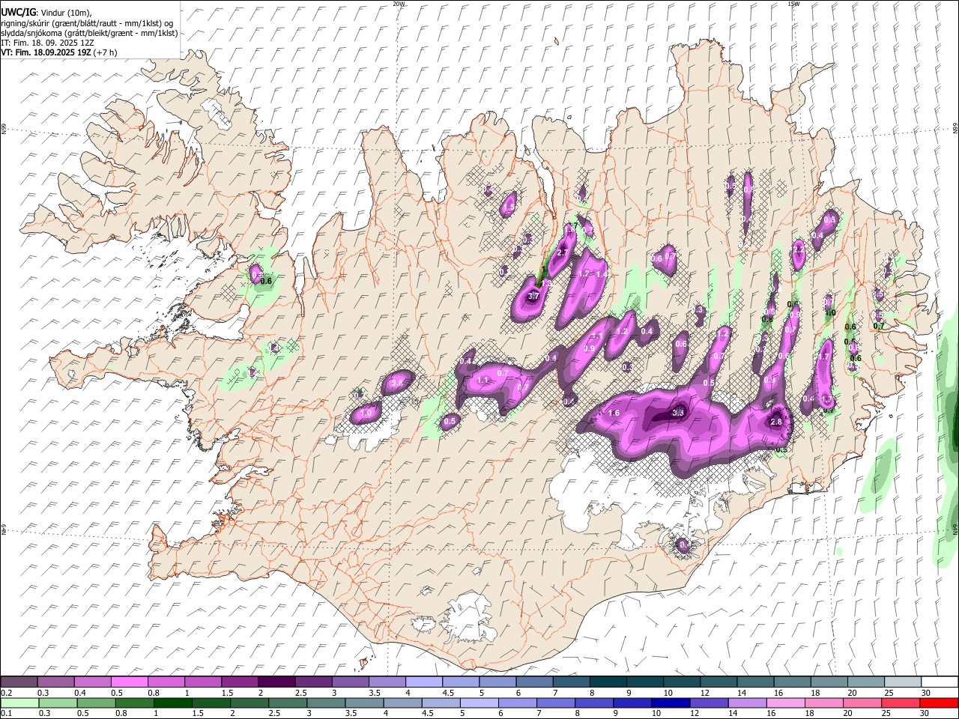Image resolution: width=959 pixels, height=719 pixels.
Task: Pick the darkest green rain swatch between 1 and 1.5
Action: [172, 703]
